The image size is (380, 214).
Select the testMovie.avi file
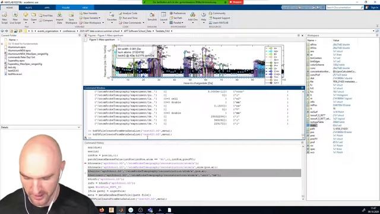(15, 74)
